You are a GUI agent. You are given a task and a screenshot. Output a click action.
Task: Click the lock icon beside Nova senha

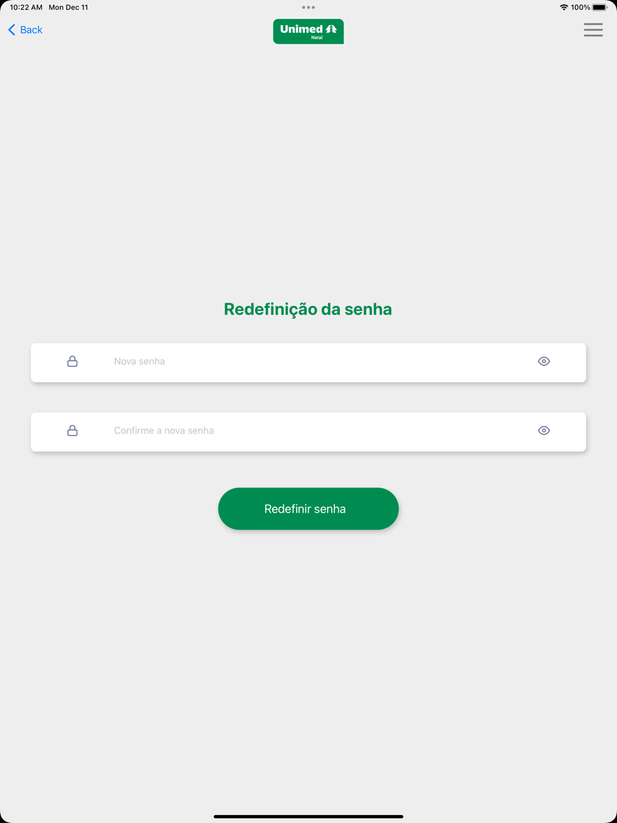click(x=72, y=362)
